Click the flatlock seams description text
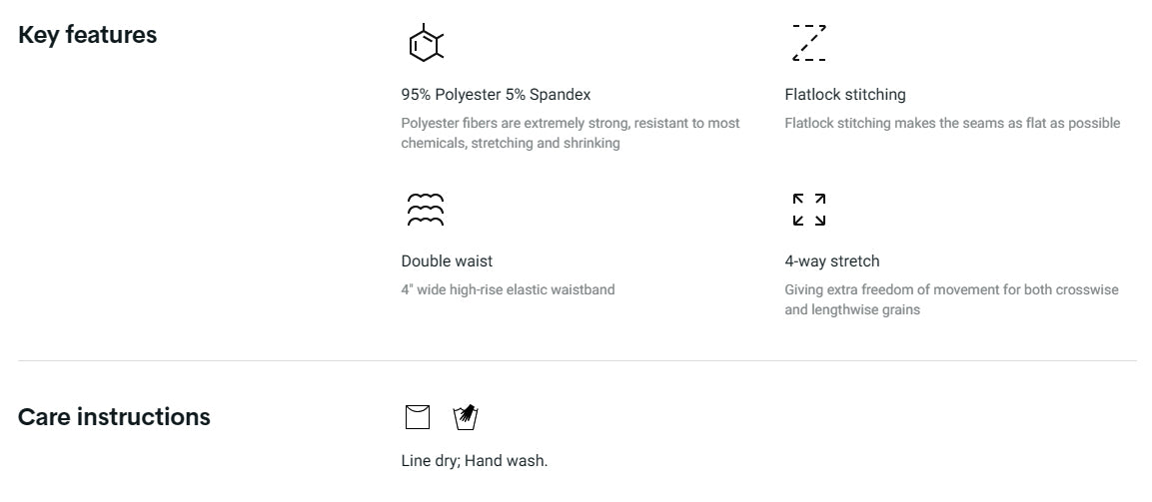The image size is (1152, 502). 952,124
